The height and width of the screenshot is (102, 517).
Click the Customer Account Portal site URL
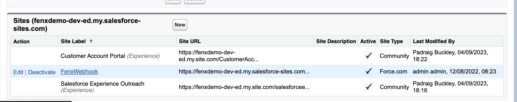point(218,56)
